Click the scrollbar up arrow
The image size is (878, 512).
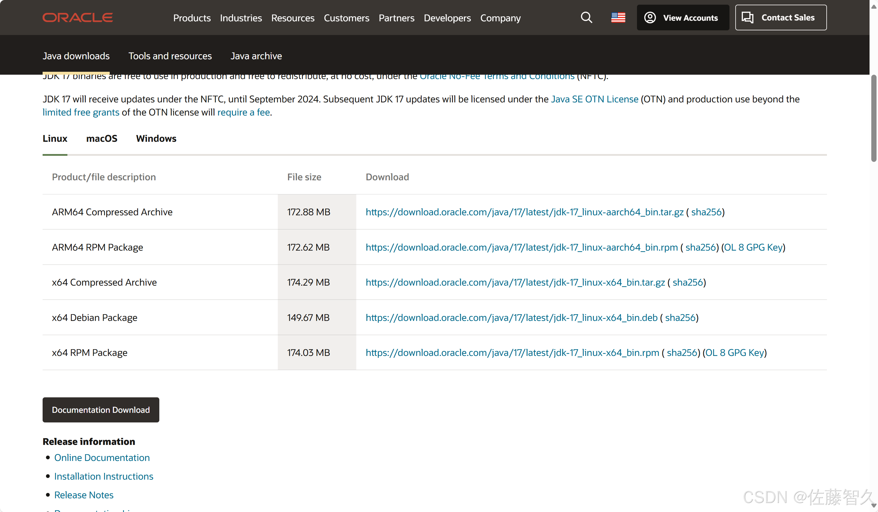coord(873,6)
